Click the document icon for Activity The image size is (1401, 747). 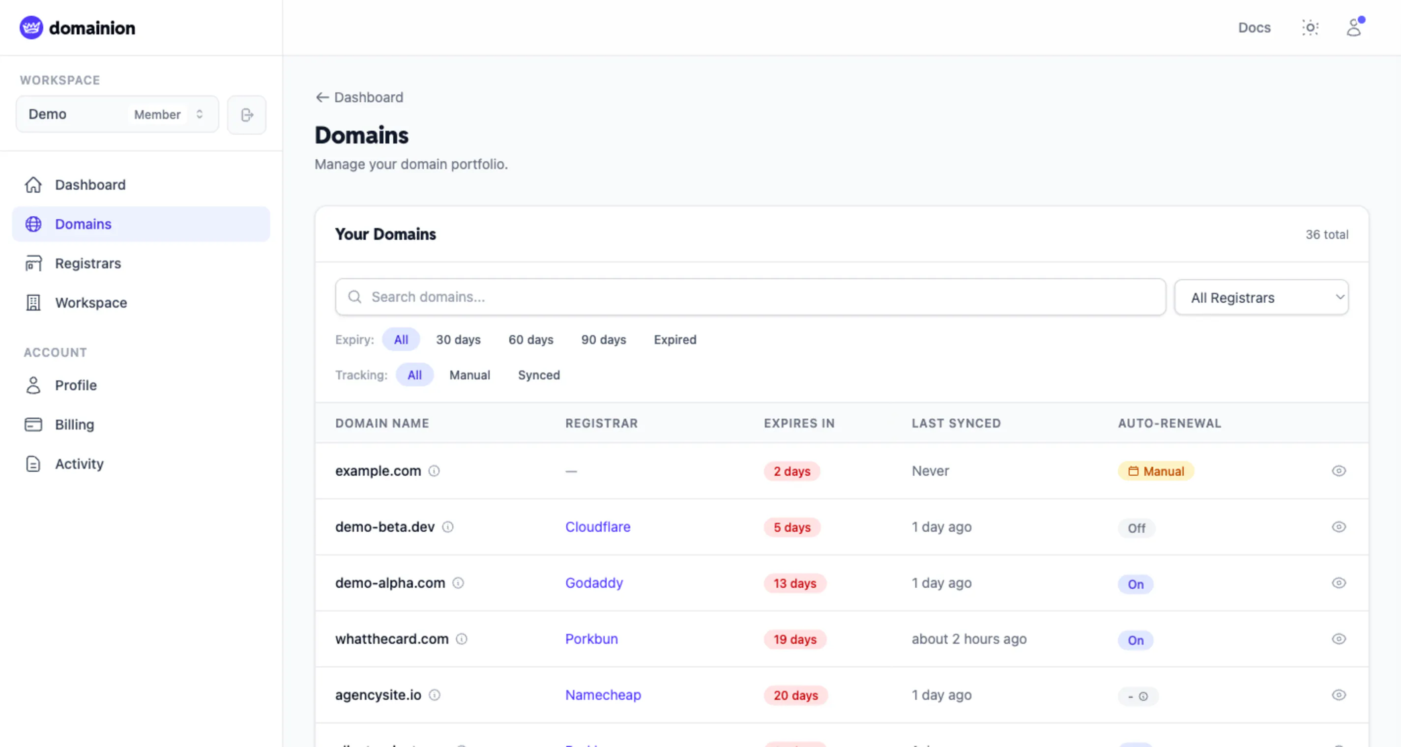pyautogui.click(x=33, y=464)
